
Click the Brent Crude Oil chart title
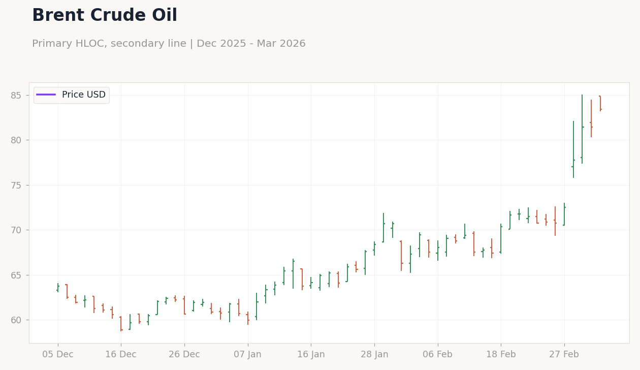coord(105,16)
